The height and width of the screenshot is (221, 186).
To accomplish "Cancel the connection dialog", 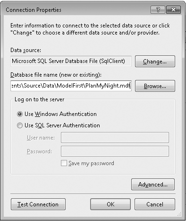I will click(155, 204).
